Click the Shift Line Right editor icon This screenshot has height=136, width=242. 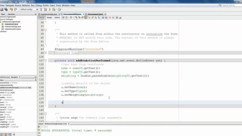[x=106, y=17]
